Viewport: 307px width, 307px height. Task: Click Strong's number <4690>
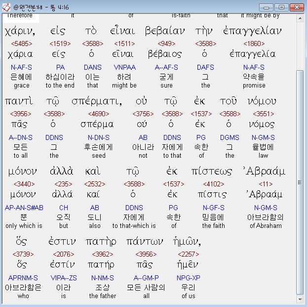(x=99, y=114)
